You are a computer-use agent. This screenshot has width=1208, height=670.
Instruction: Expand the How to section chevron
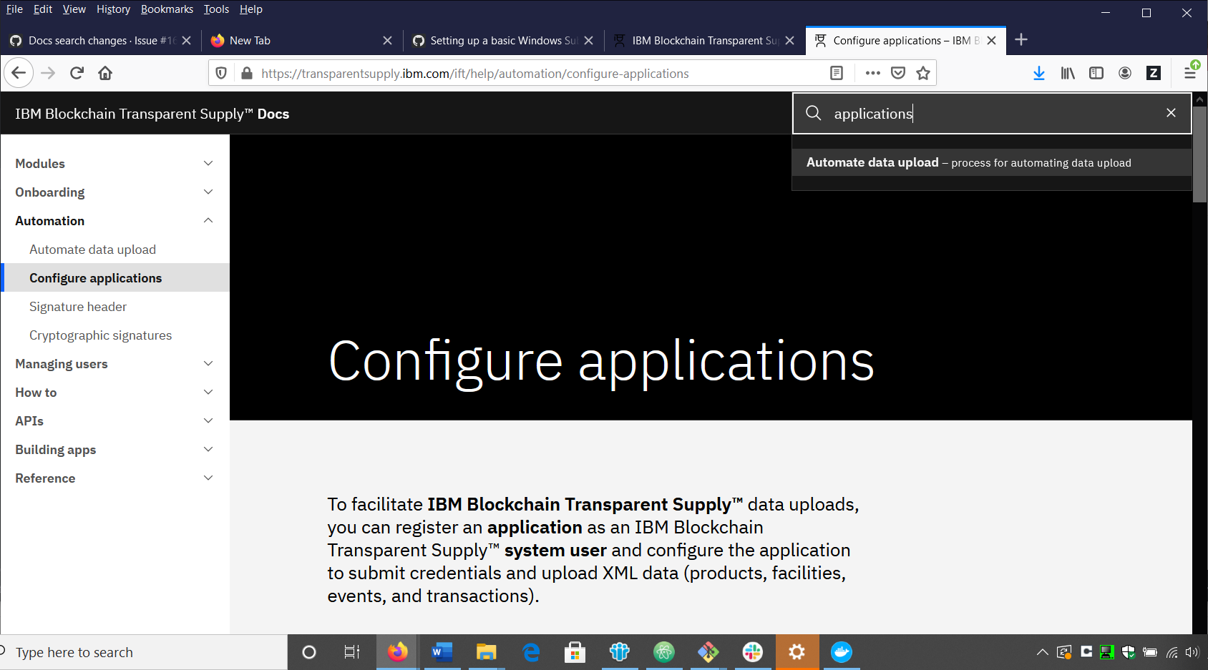pyautogui.click(x=208, y=392)
